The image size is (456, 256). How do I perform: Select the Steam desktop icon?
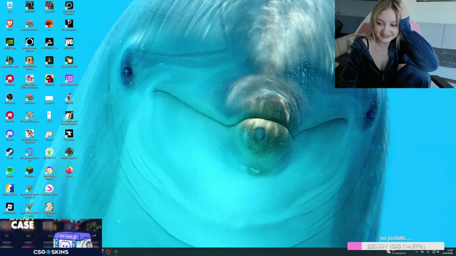(x=10, y=153)
